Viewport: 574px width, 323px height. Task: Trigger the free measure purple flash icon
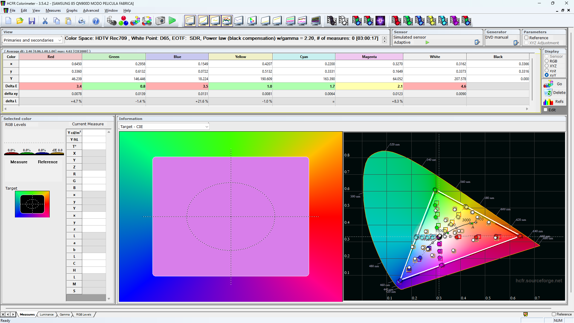(x=380, y=21)
